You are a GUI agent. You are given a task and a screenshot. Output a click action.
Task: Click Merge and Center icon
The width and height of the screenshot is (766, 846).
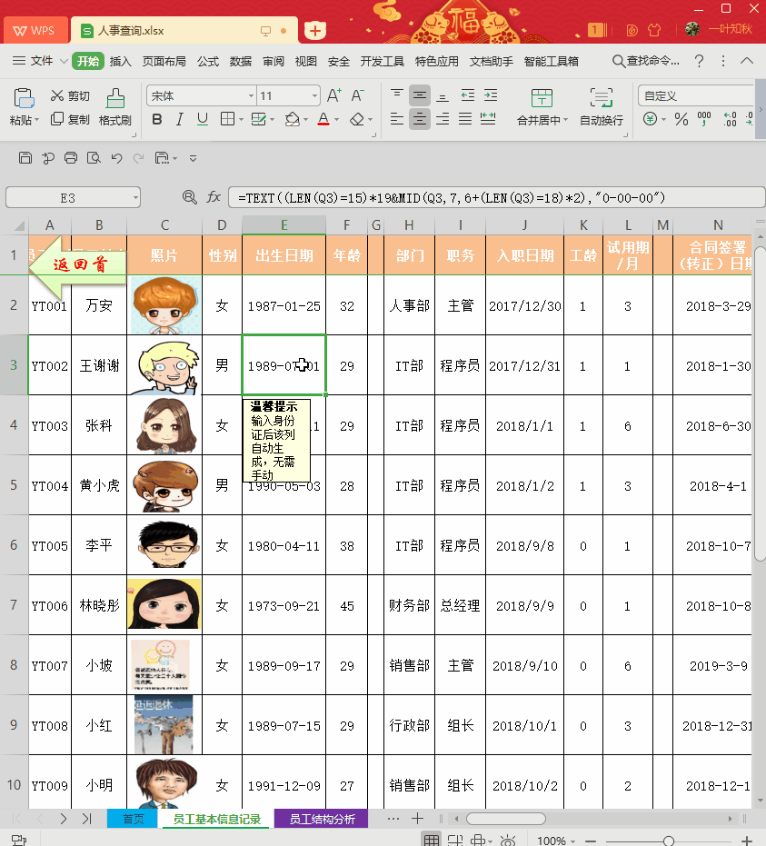(542, 98)
